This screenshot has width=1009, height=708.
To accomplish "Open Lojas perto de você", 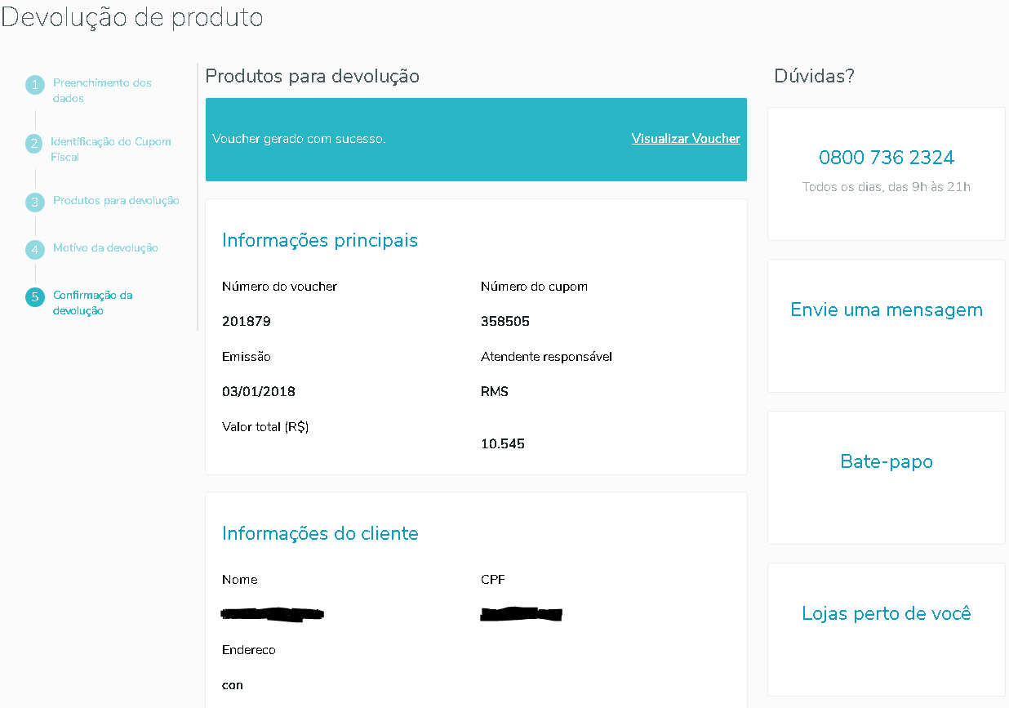I will click(886, 614).
